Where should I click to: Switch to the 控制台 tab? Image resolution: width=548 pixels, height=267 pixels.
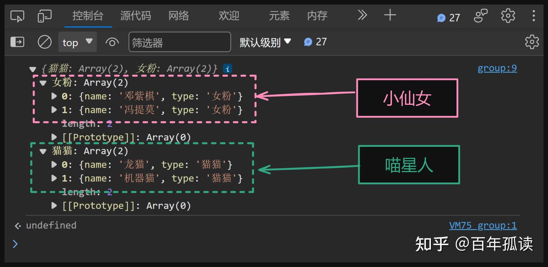(88, 16)
